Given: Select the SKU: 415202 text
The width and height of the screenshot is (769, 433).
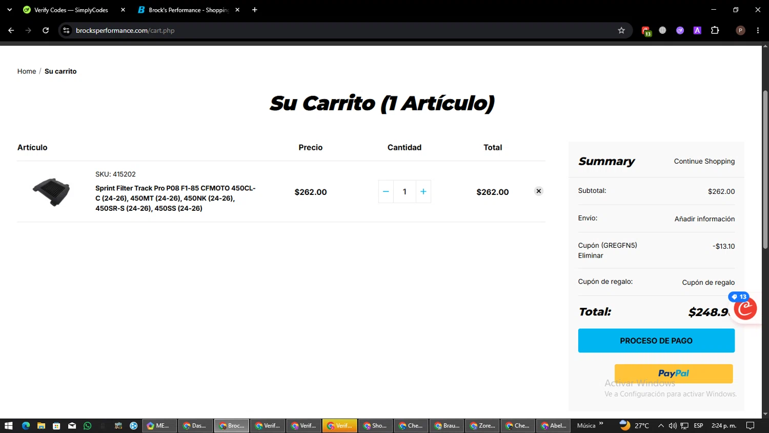Looking at the screenshot, I should click(115, 174).
